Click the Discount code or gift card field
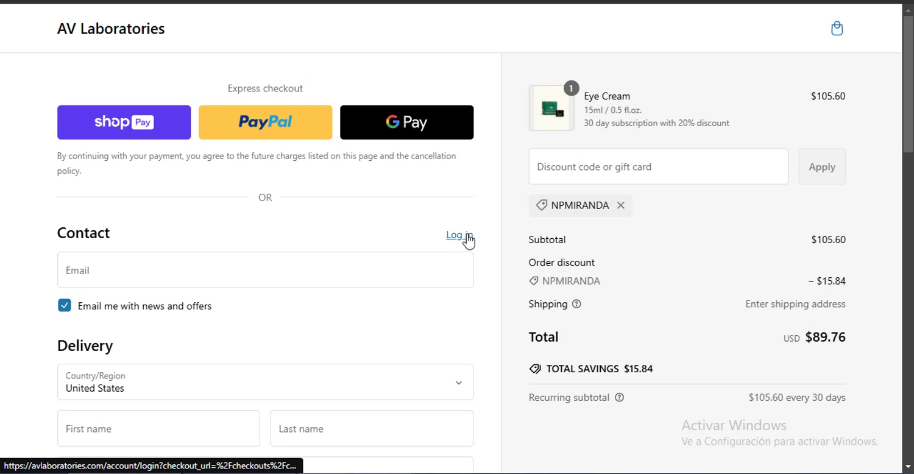Screen dimensions: 914x474 click(659, 166)
